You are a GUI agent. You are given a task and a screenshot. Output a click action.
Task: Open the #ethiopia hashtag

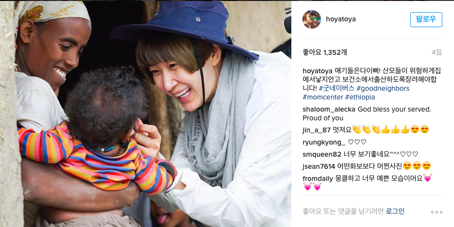(x=360, y=97)
